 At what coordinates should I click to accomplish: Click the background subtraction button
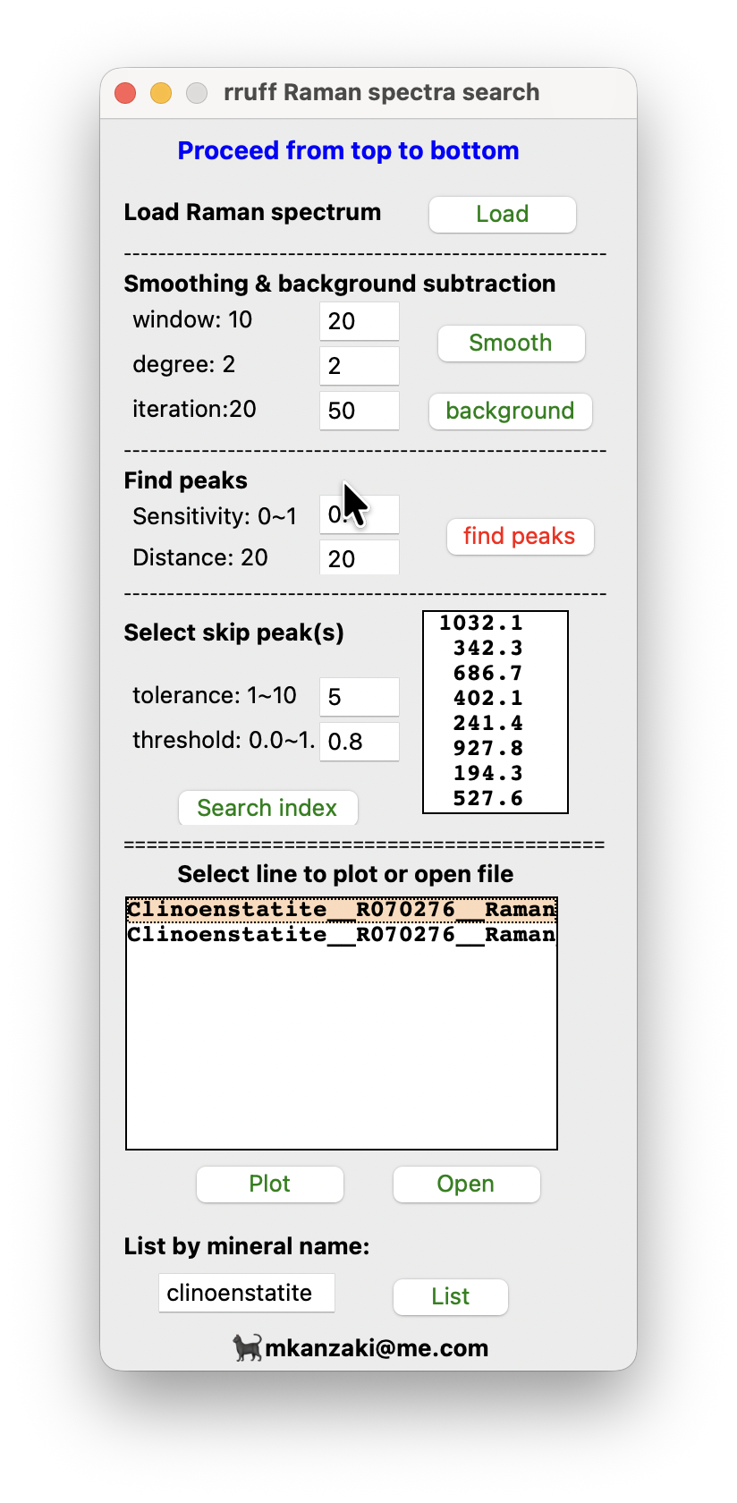coord(510,412)
